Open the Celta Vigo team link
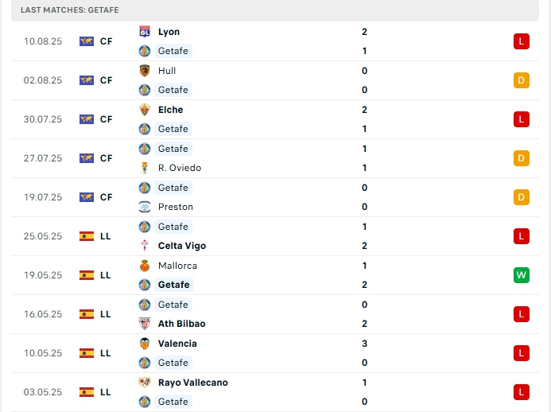This screenshot has height=412, width=551. tap(181, 246)
